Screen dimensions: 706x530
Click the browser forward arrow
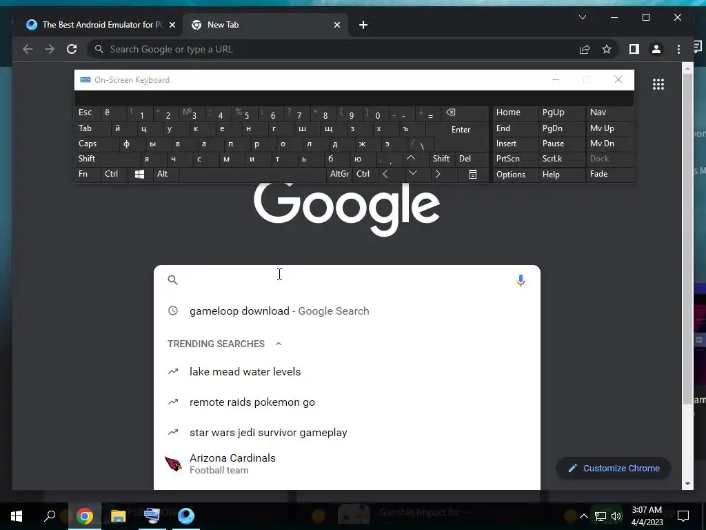click(50, 49)
